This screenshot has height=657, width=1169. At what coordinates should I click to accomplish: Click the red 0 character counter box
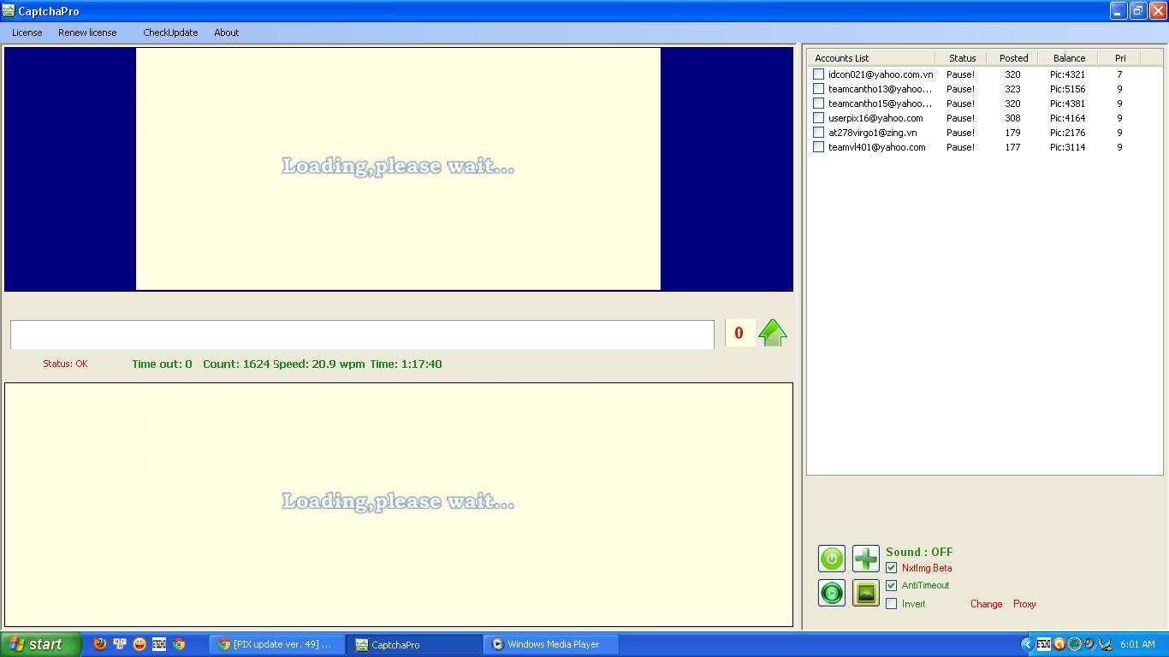point(739,334)
